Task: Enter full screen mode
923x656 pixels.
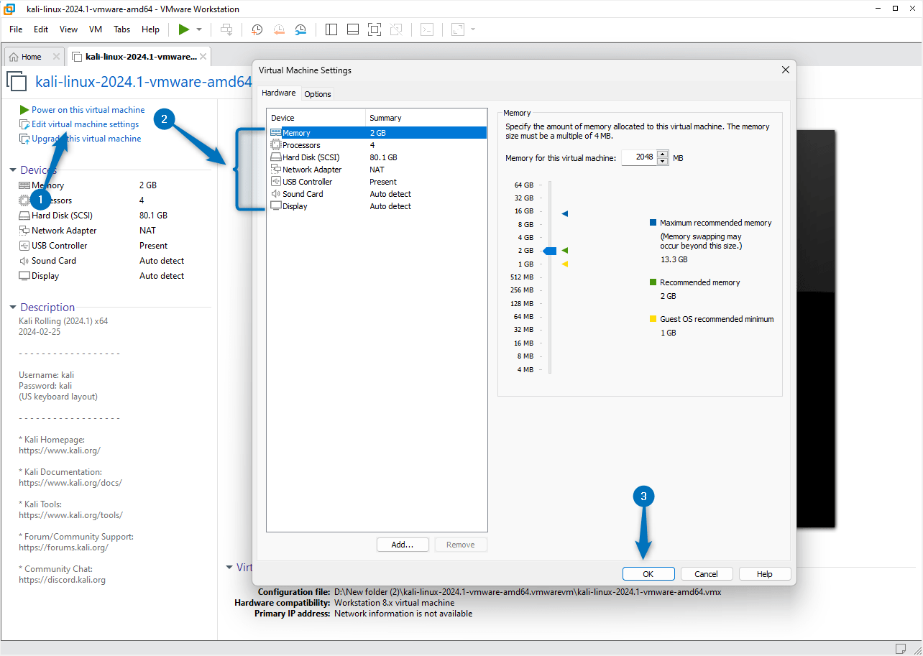Action: 374,29
